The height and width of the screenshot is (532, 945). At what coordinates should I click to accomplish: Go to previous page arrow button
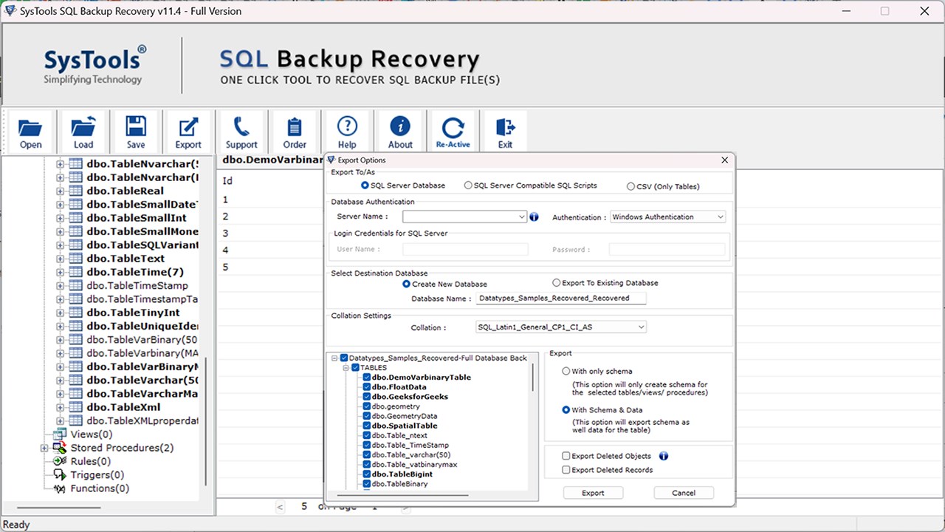coord(280,507)
